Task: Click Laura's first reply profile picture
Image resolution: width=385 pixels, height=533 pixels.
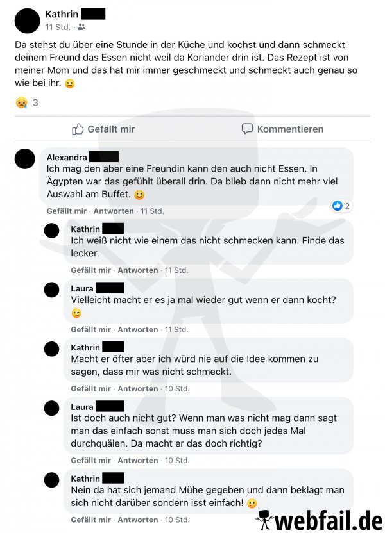Action: pyautogui.click(x=52, y=290)
